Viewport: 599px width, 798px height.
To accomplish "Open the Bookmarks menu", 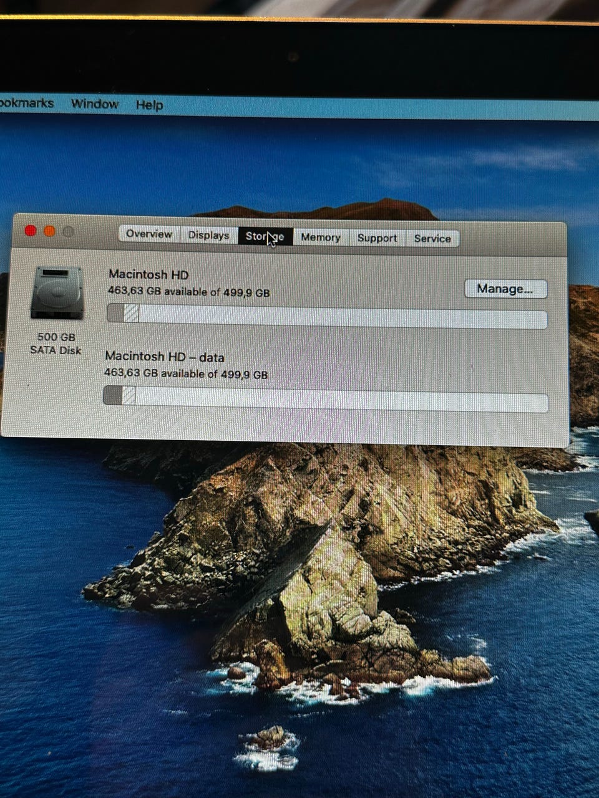I will [x=26, y=103].
